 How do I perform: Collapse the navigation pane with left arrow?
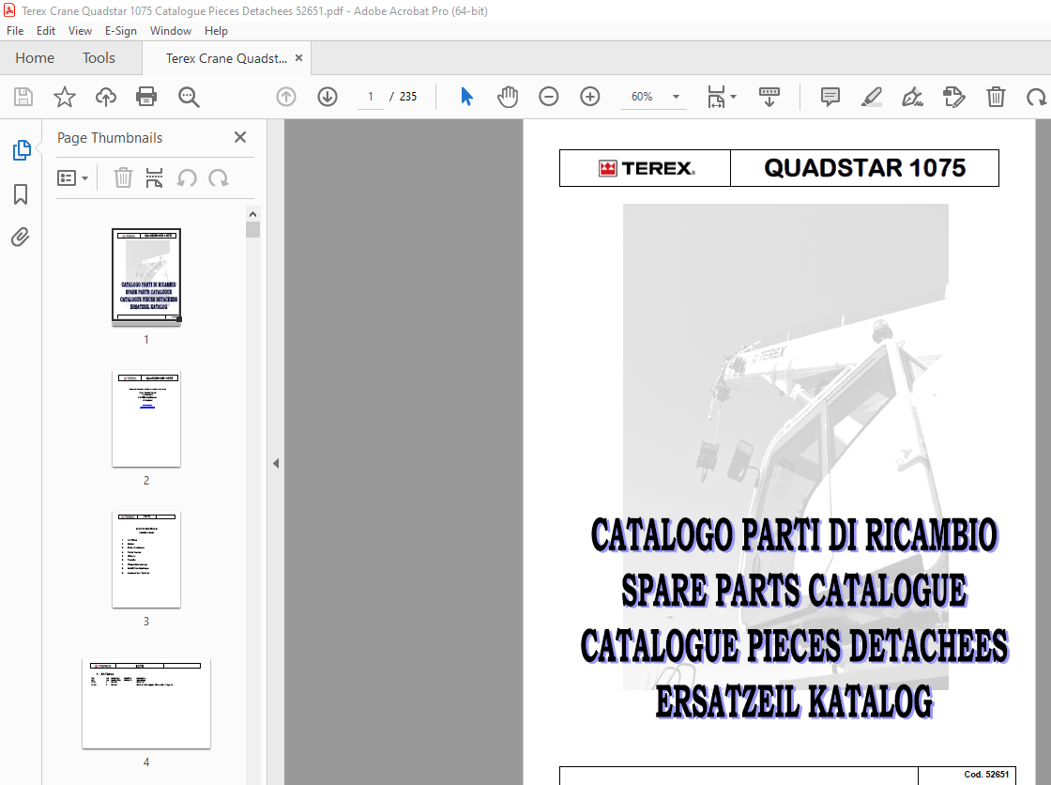tap(276, 464)
